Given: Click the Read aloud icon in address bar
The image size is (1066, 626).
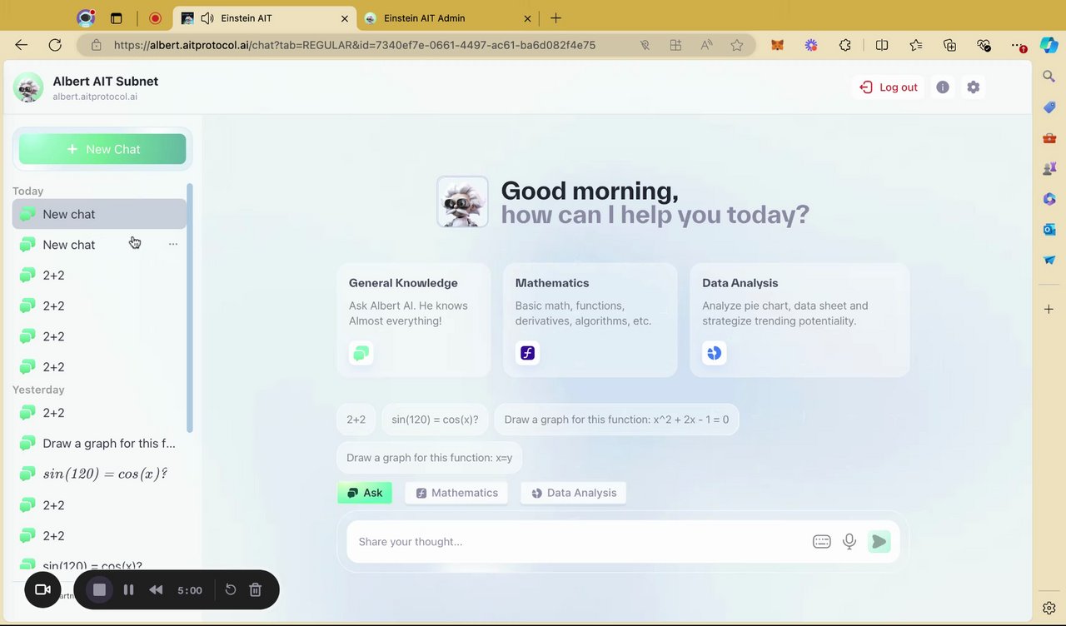Looking at the screenshot, I should tap(707, 45).
